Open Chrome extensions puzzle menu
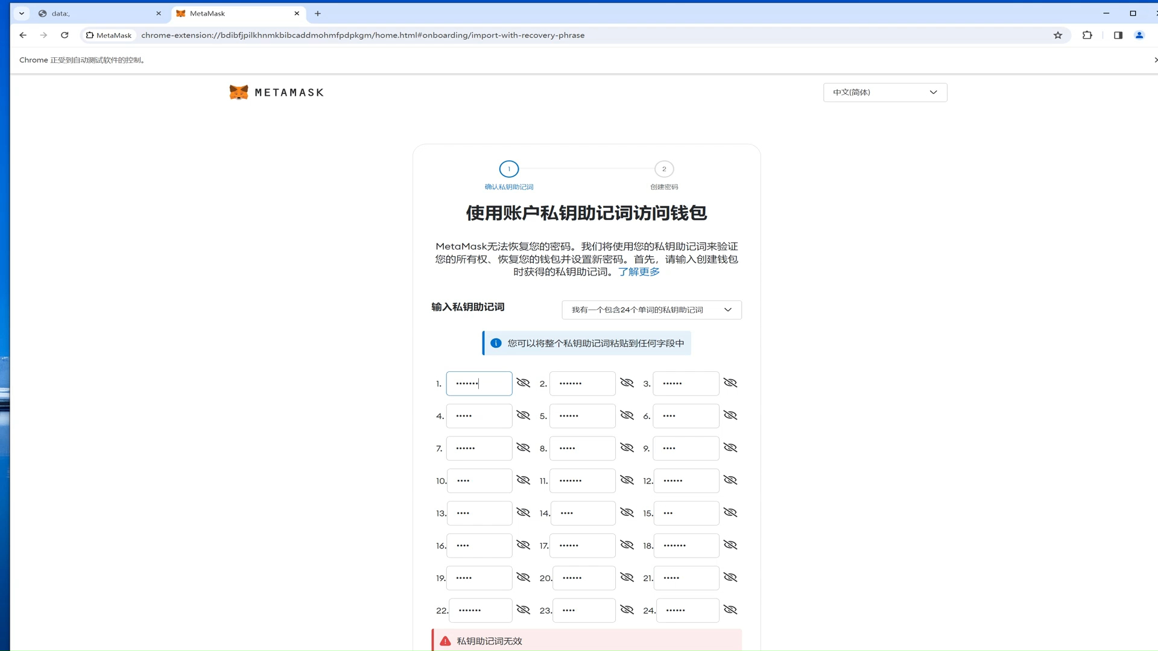The height and width of the screenshot is (651, 1158). 1087,35
